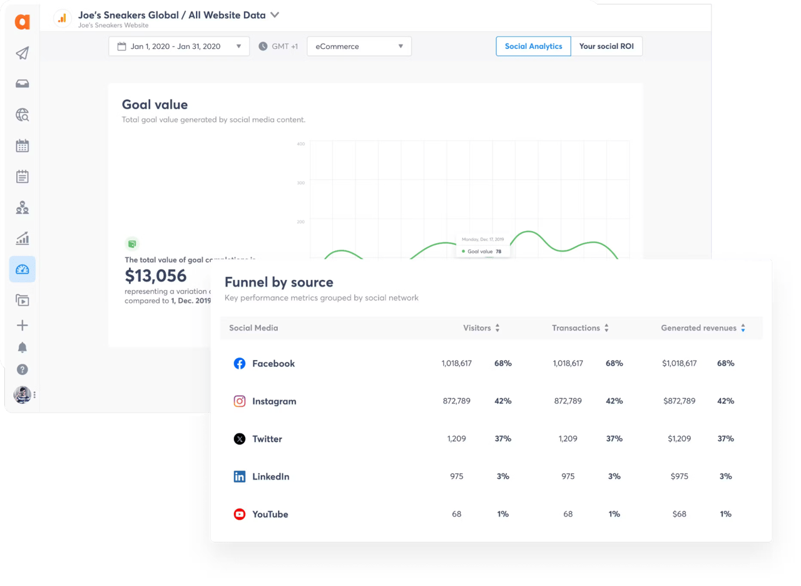Screen dimensions: 801x586
Task: Open the Jan 1 - Jan 31 date range dropdown
Action: click(178, 46)
